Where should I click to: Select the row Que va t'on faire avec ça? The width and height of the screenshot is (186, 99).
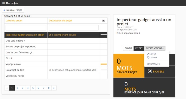(x=56, y=52)
